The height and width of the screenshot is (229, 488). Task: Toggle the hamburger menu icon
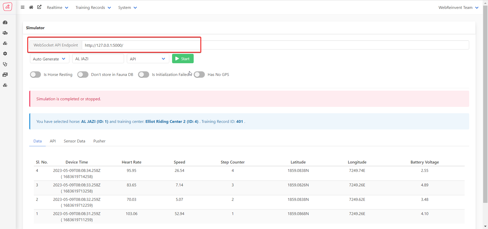click(x=23, y=7)
